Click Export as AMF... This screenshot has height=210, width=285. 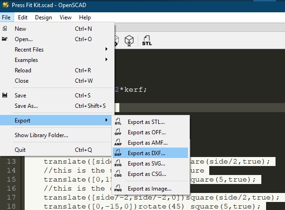click(x=151, y=143)
